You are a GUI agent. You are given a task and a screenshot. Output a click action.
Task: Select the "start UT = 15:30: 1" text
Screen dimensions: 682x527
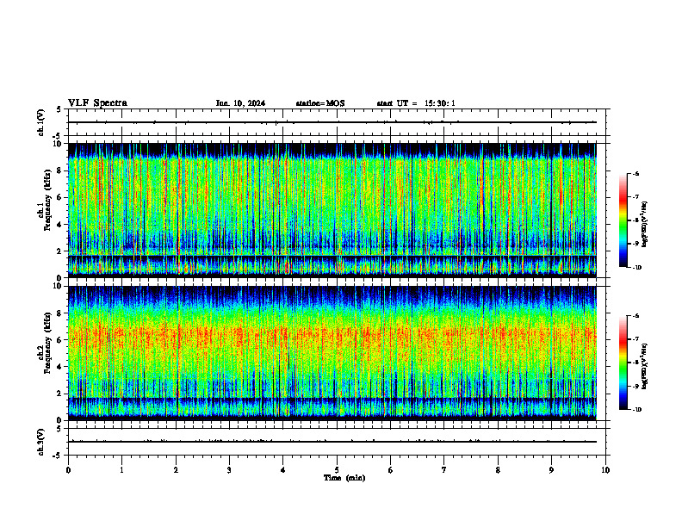tap(416, 103)
